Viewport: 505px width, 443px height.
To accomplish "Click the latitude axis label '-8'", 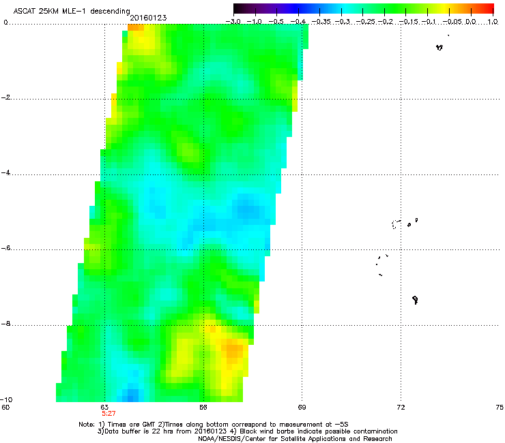I will pyautogui.click(x=5, y=324).
